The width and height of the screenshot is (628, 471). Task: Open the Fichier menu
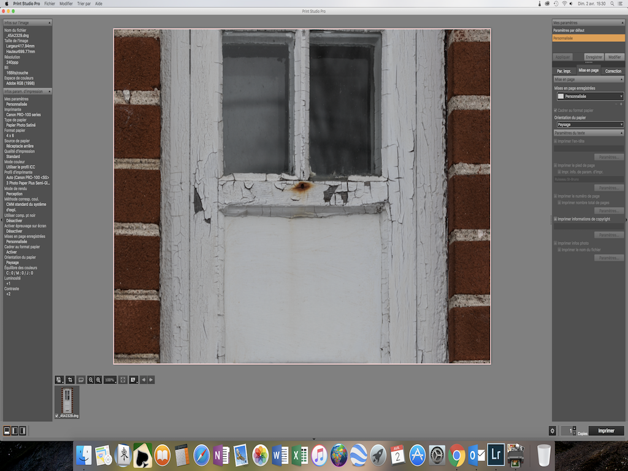pyautogui.click(x=50, y=4)
